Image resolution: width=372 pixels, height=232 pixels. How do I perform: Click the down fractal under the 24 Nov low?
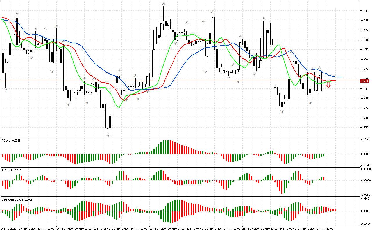coord(282,111)
